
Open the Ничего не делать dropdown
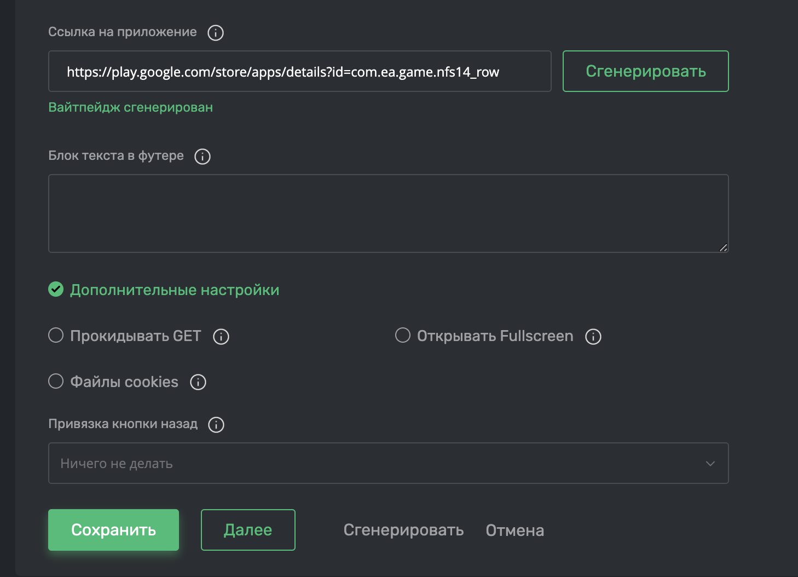(x=389, y=463)
